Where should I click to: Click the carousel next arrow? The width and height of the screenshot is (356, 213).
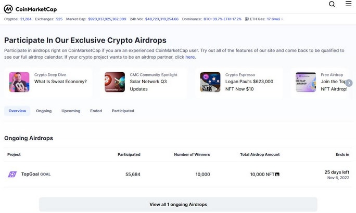(349, 83)
